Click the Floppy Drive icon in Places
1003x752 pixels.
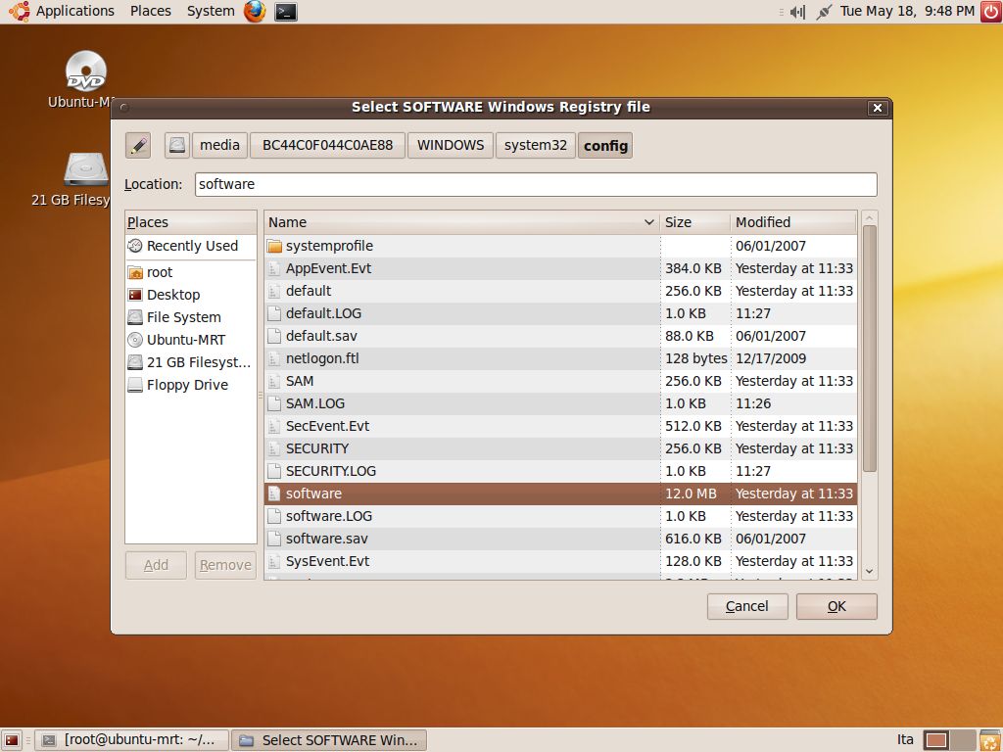tap(135, 385)
